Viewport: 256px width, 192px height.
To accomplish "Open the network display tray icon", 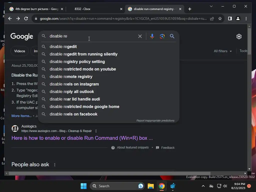I will [x=219, y=186].
